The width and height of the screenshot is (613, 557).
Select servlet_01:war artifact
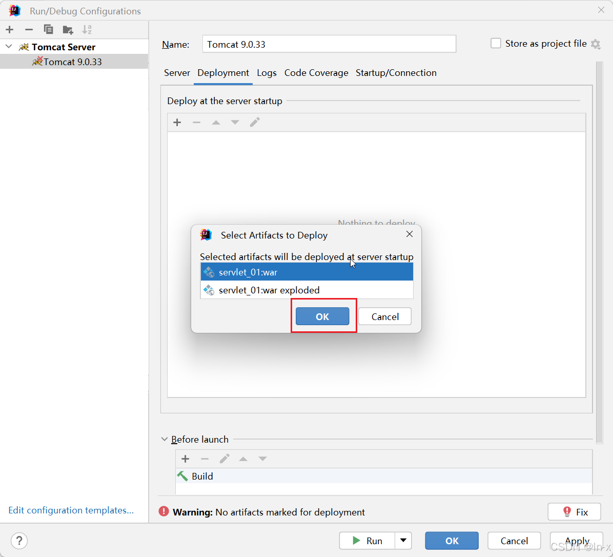(x=307, y=272)
